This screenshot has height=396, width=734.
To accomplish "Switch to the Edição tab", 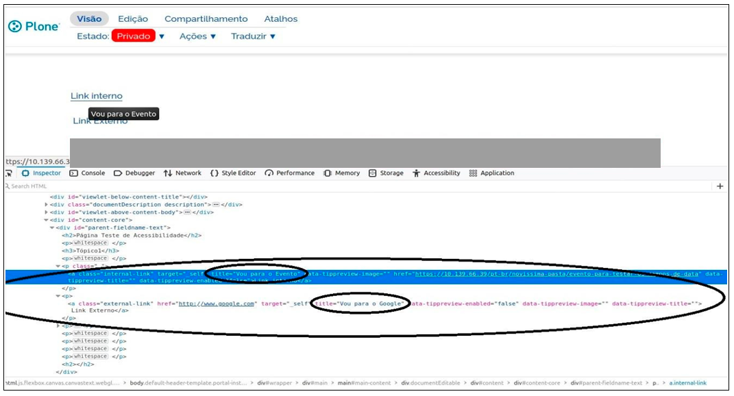I will click(x=132, y=19).
